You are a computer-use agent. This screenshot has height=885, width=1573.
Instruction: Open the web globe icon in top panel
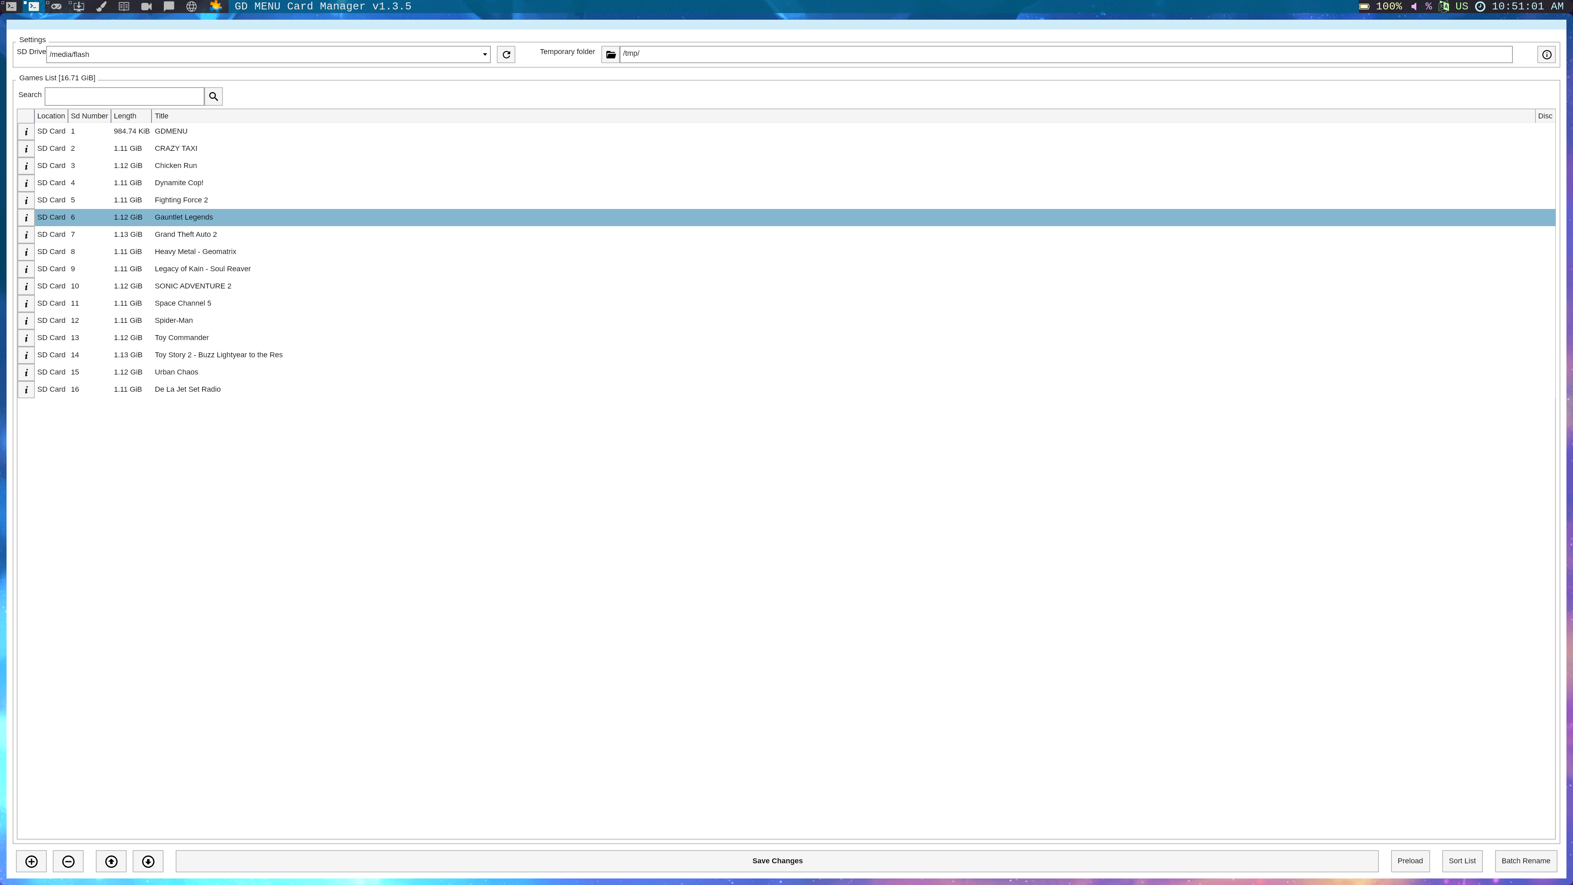point(191,6)
